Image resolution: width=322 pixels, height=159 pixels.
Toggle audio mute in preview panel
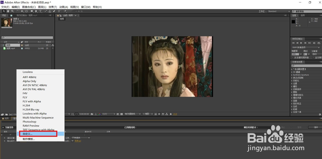point(314,43)
